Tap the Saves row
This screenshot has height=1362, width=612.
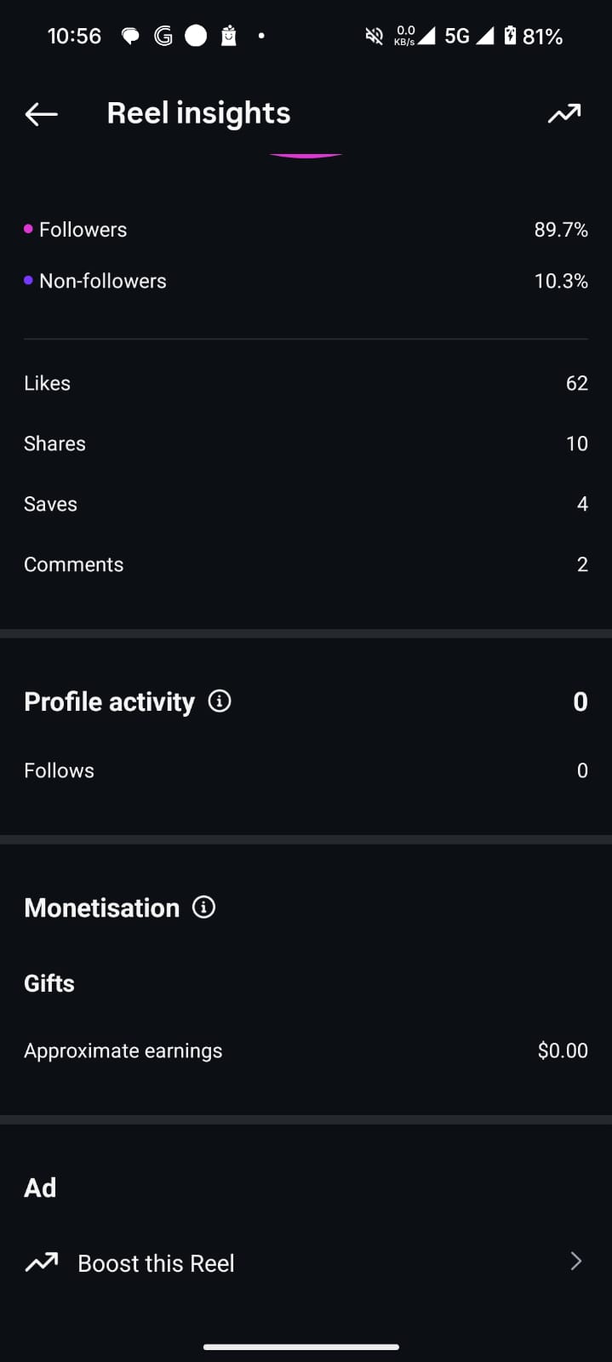click(x=306, y=504)
